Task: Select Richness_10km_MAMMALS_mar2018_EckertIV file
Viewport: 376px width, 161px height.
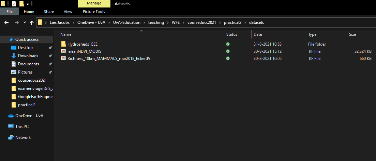Action: click(109, 59)
